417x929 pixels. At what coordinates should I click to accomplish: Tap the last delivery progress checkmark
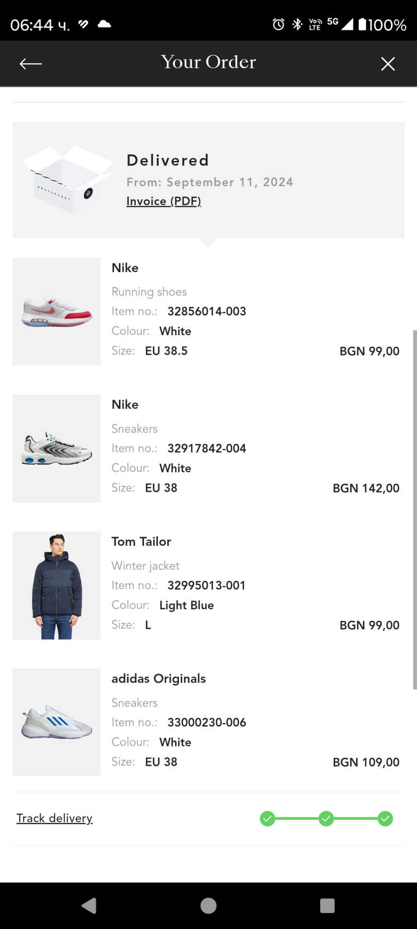[x=385, y=819]
